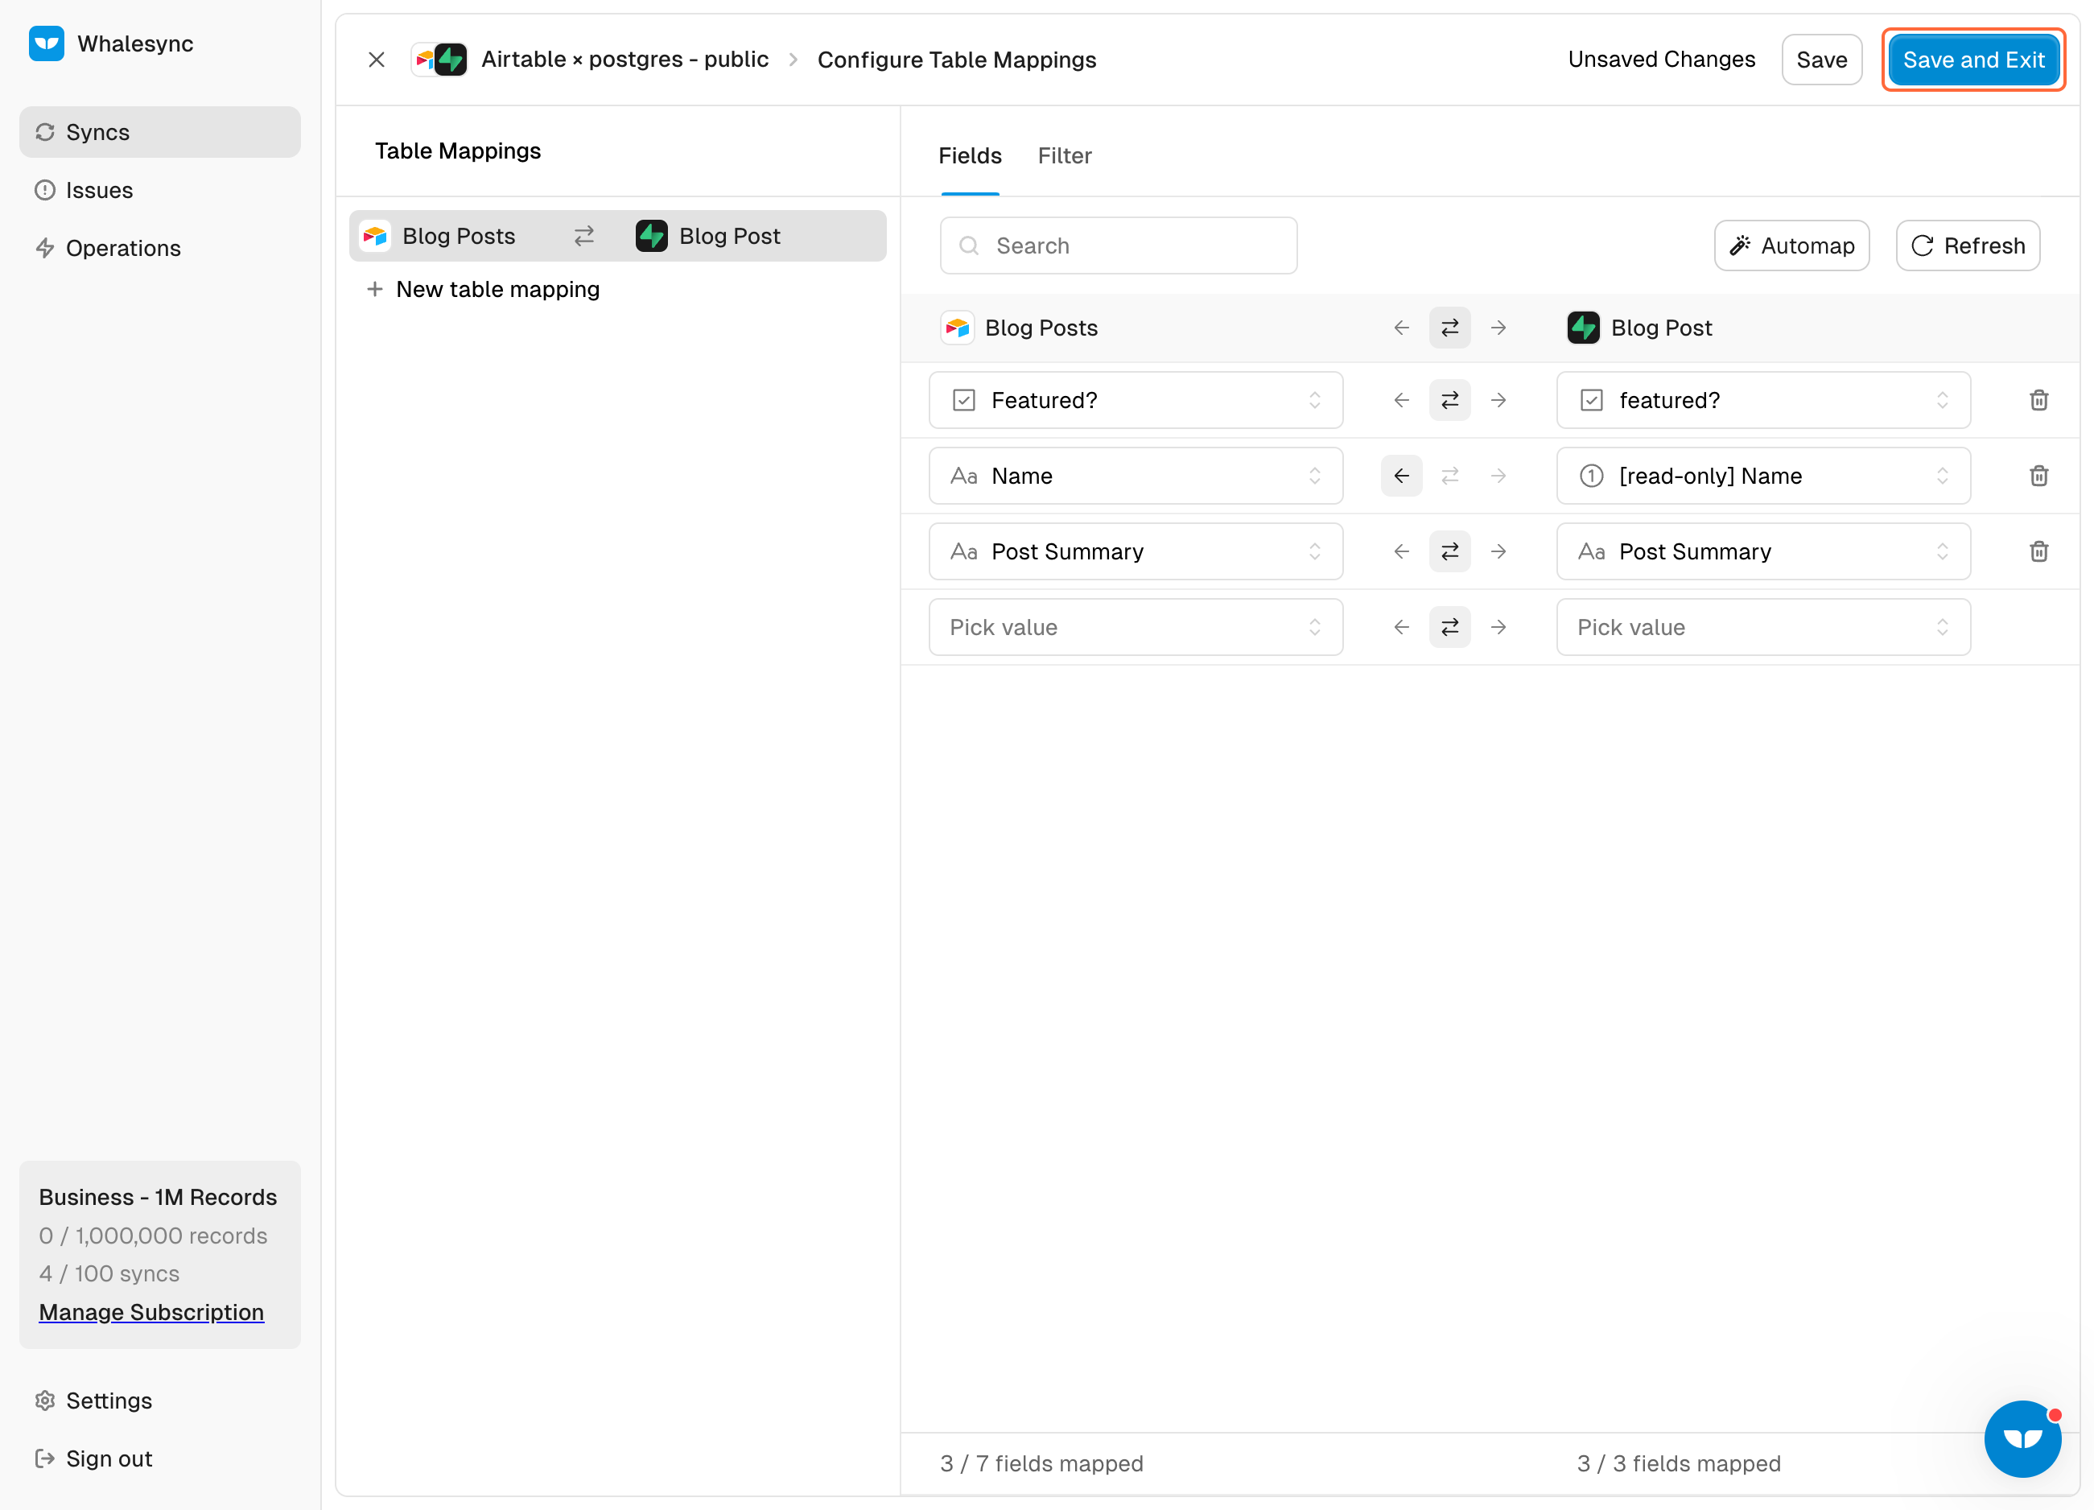Click Save and Exit
The width and height of the screenshot is (2094, 1510).
[x=1973, y=60]
